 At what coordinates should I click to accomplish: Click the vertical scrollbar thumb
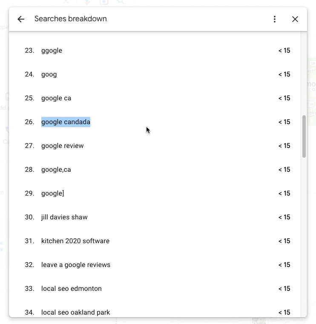tap(304, 136)
